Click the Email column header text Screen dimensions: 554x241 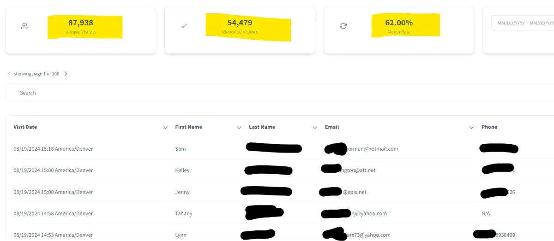(x=332, y=127)
